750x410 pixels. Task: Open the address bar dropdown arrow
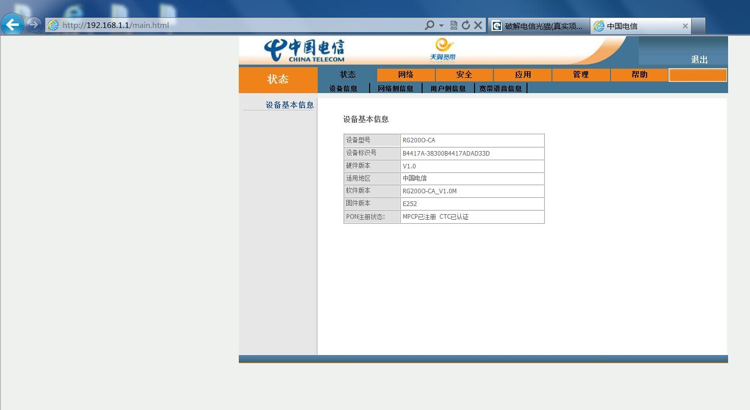pyautogui.click(x=441, y=25)
